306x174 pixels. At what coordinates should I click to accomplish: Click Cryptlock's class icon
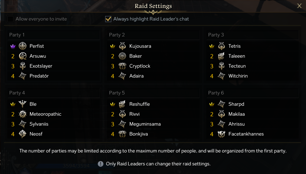(122, 66)
